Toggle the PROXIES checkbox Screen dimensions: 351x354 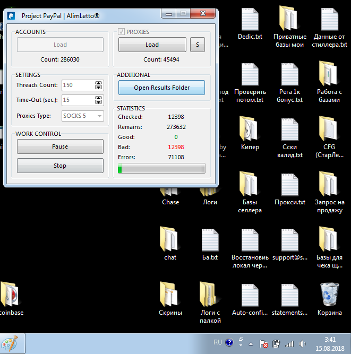121,32
